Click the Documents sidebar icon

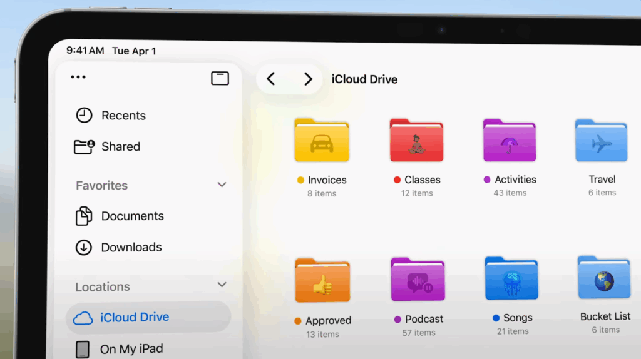point(84,216)
